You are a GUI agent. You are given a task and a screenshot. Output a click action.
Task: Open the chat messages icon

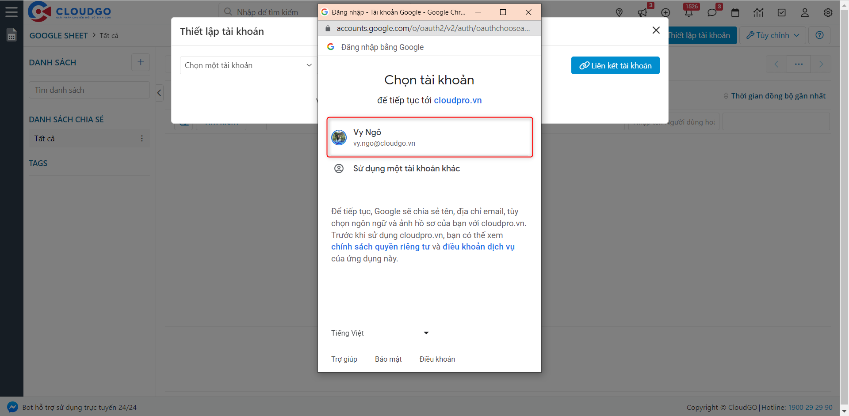pos(712,12)
